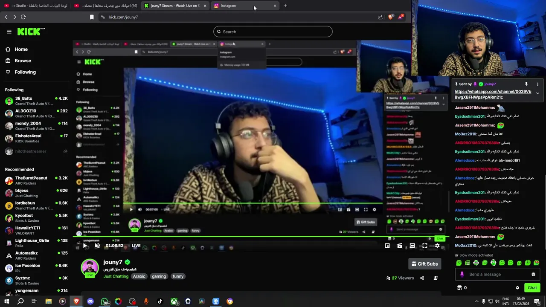Screen dimensions: 546x307
Task: Reload the browser page
Action: (23, 17)
